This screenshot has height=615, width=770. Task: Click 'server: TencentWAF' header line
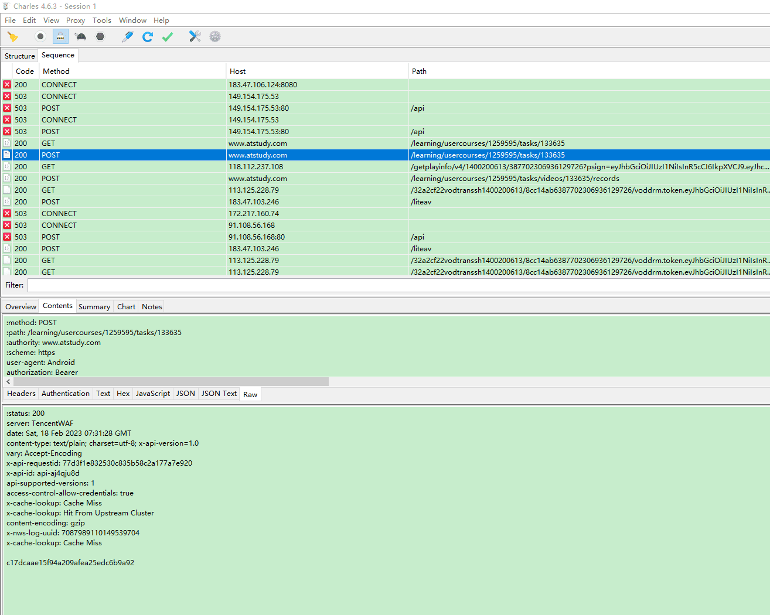[x=40, y=423]
